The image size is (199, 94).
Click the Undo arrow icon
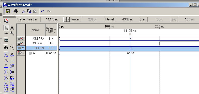43,11
